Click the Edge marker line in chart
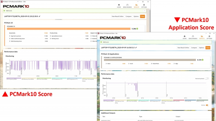This screenshot has height=121, width=216. point(166,89)
